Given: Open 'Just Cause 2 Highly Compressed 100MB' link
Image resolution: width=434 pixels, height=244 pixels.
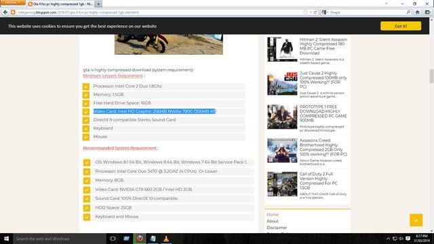Looking at the screenshot, I should click(323, 80).
